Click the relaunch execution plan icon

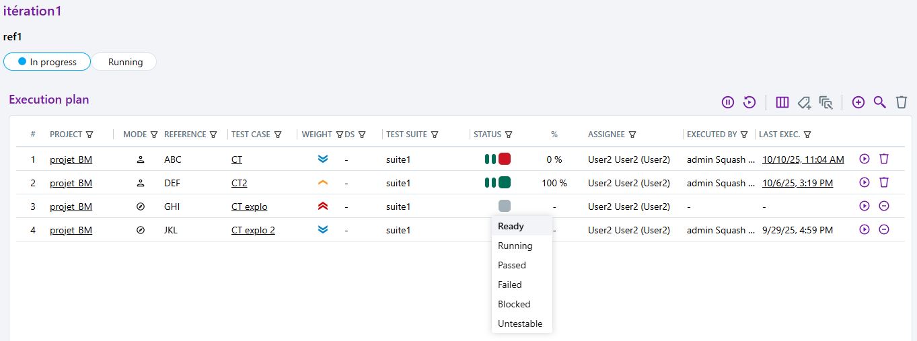click(x=749, y=102)
